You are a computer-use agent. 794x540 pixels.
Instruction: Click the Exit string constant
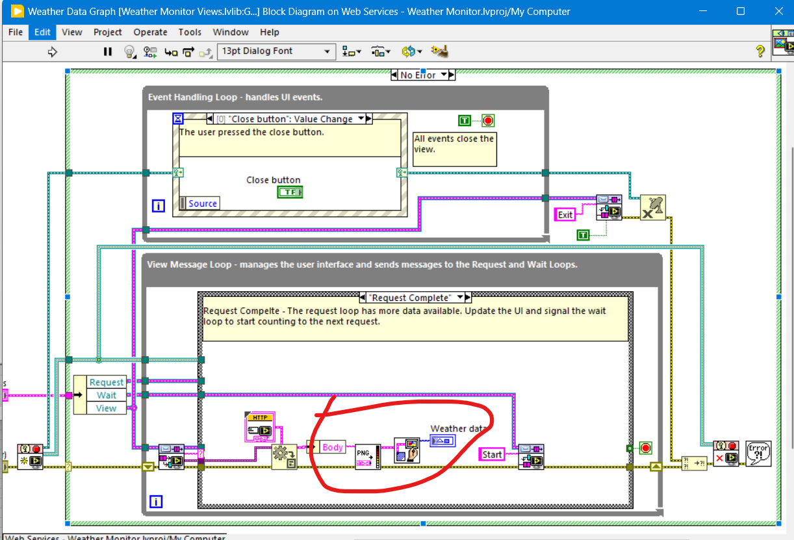[x=565, y=214]
